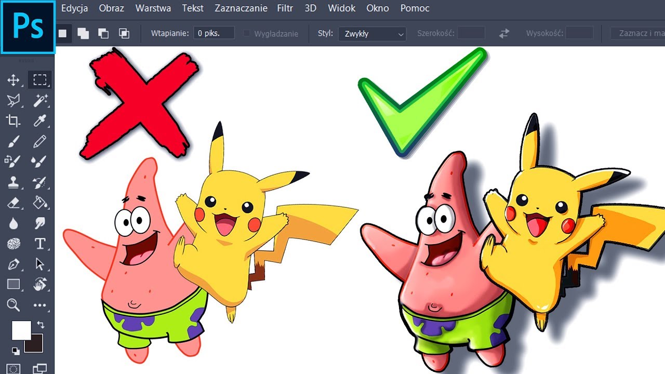Select the Type (T) tool
Viewport: 665px width, 374px height.
pyautogui.click(x=40, y=244)
